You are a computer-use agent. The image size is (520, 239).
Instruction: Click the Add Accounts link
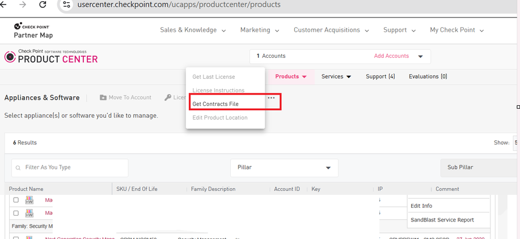point(391,56)
